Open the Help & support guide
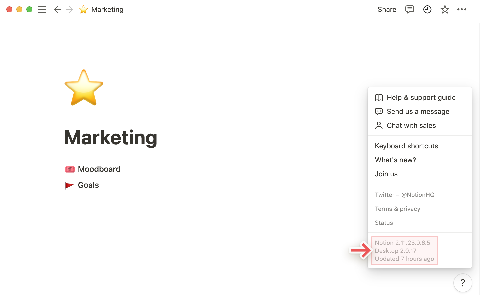This screenshot has height=300, width=480. pyautogui.click(x=421, y=97)
